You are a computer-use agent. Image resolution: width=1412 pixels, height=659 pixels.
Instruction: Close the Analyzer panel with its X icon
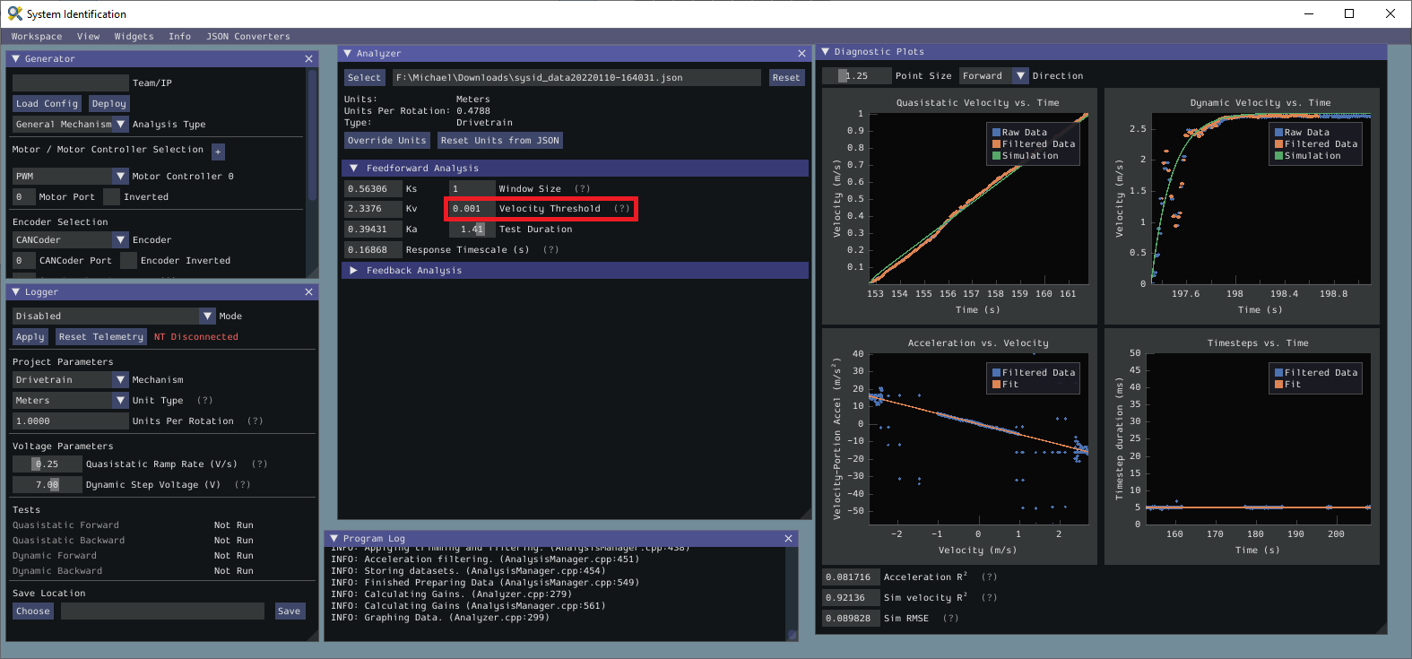click(801, 54)
